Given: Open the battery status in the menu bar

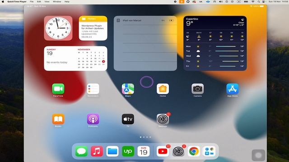Looking at the screenshot, I should coord(246,2).
